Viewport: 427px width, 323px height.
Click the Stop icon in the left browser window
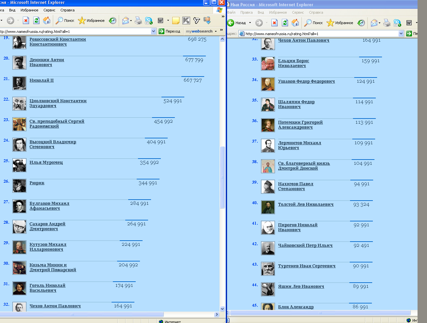tap(26, 21)
